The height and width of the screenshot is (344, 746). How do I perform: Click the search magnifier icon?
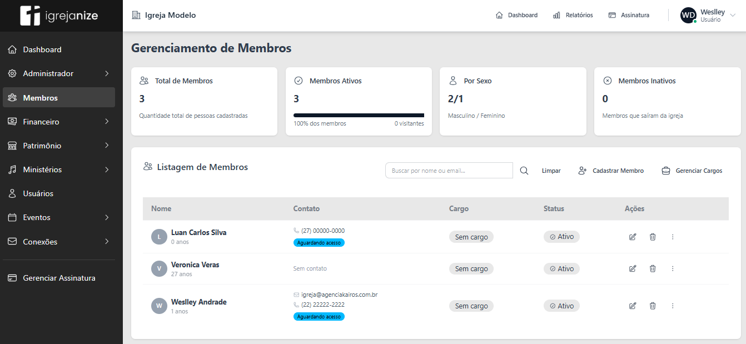click(x=524, y=171)
